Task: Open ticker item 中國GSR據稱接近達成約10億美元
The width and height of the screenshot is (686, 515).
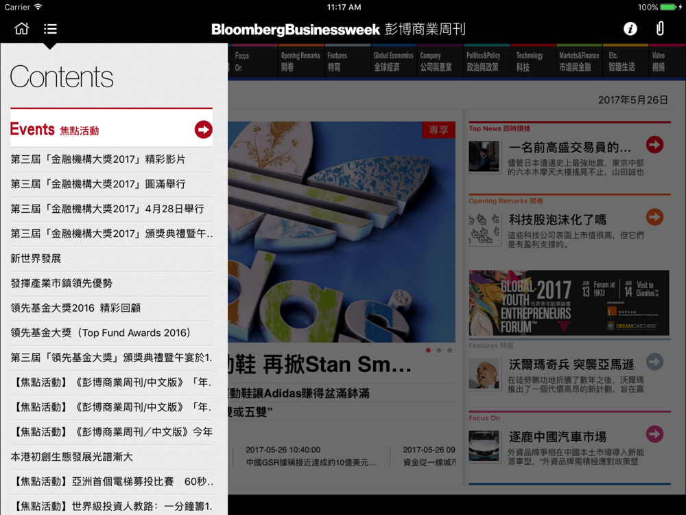Action: coord(311,462)
